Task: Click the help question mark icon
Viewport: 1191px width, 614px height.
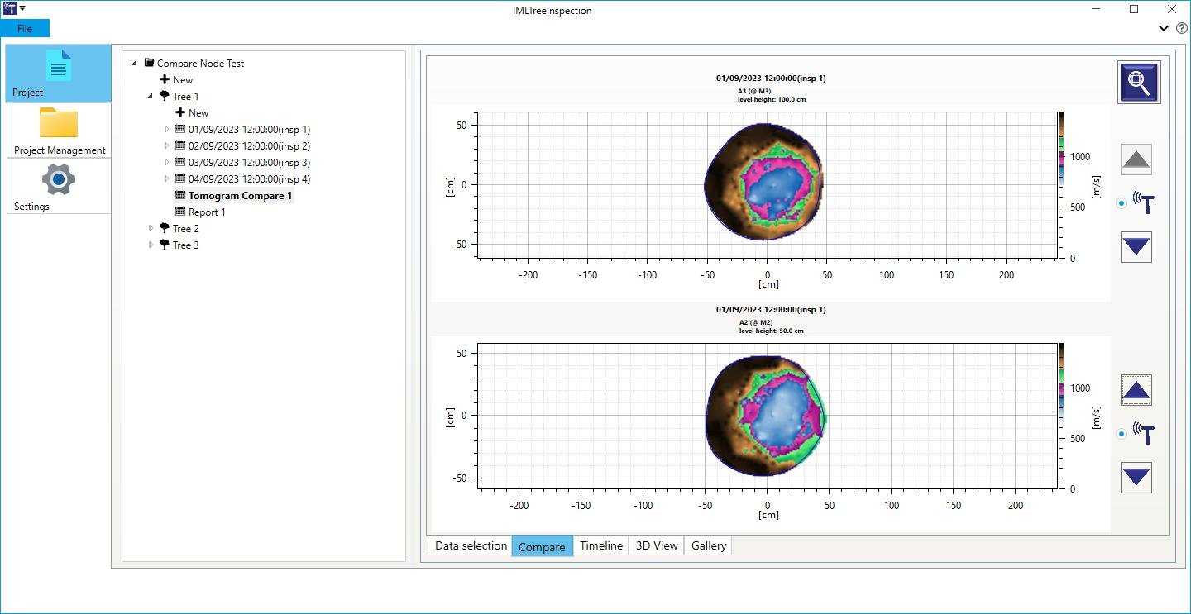Action: point(1181,28)
